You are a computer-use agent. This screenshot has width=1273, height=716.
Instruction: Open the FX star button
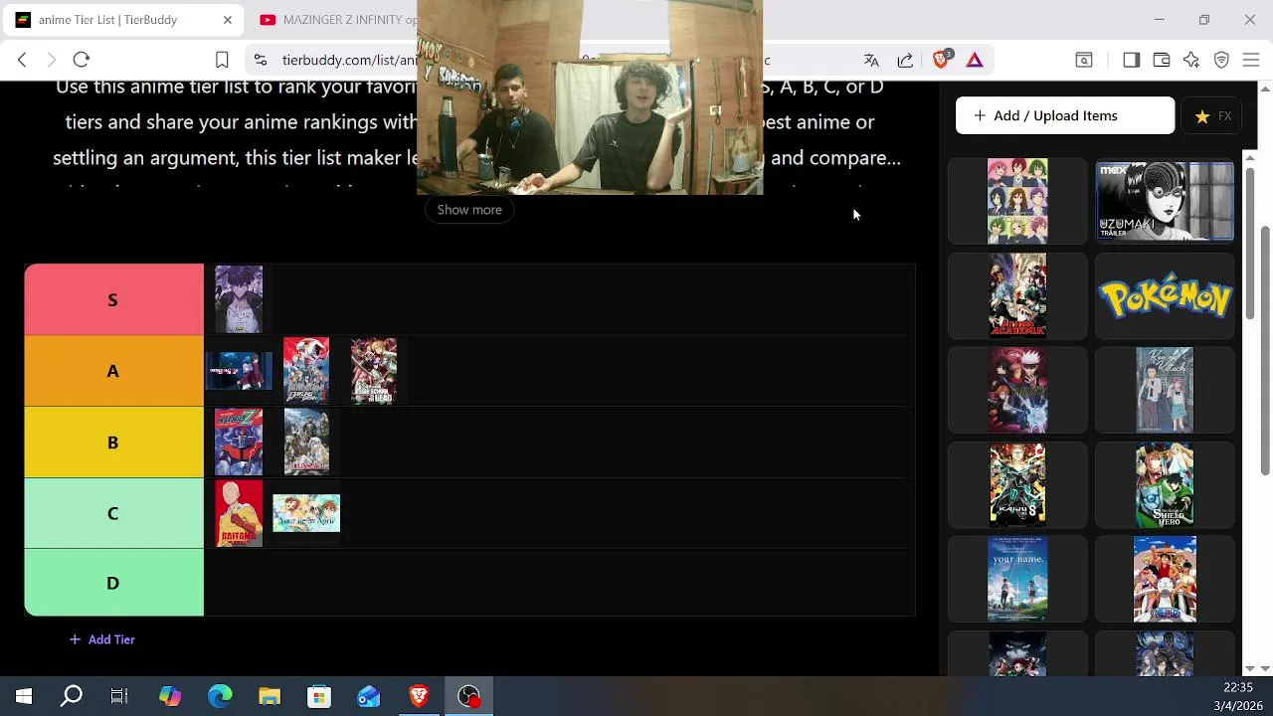click(1213, 116)
